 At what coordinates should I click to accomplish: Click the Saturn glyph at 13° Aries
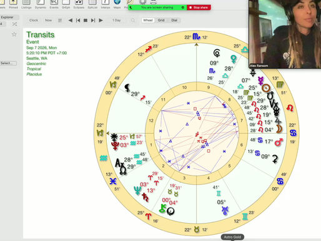click(145, 197)
